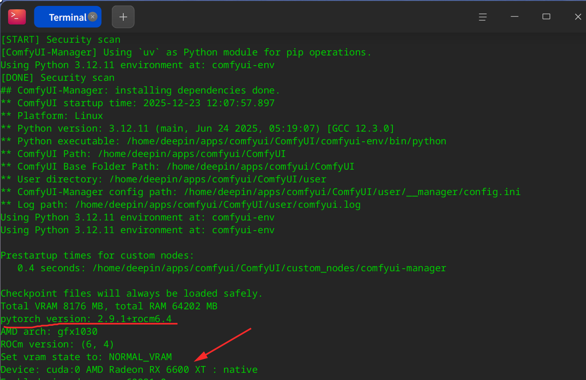Click the ComfyUI-Manager config.ini path line
The height and width of the screenshot is (380, 586).
click(x=261, y=192)
